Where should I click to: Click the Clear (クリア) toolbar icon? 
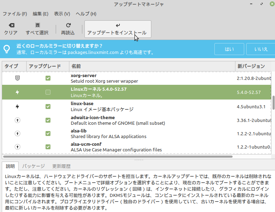pyautogui.click(x=11, y=25)
